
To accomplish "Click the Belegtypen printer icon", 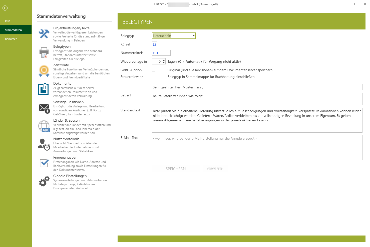I will click(x=44, y=53).
